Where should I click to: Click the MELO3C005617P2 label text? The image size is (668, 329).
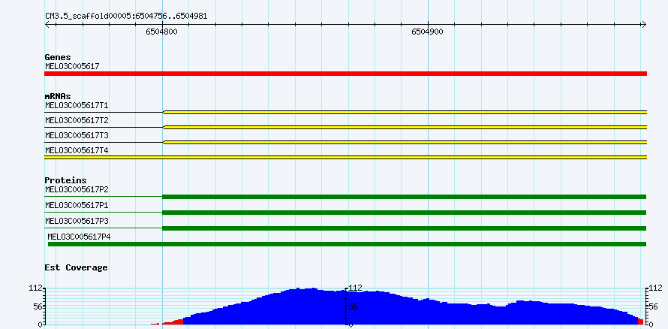click(x=77, y=189)
